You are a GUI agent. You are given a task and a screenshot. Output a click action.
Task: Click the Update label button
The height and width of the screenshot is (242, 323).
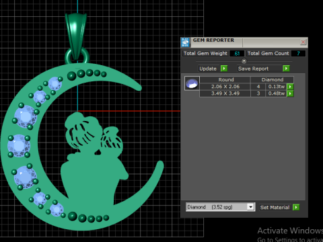pos(208,69)
